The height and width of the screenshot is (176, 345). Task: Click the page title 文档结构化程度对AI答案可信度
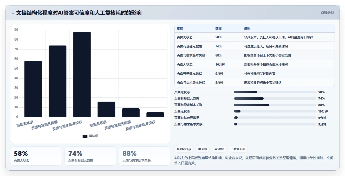79,13
